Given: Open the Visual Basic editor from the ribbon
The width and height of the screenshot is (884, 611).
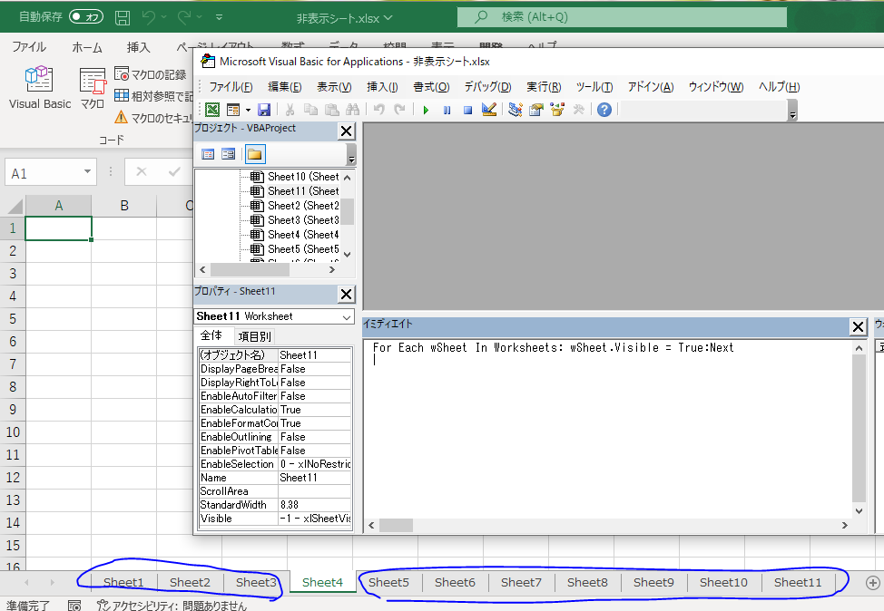Looking at the screenshot, I should pos(39,87).
